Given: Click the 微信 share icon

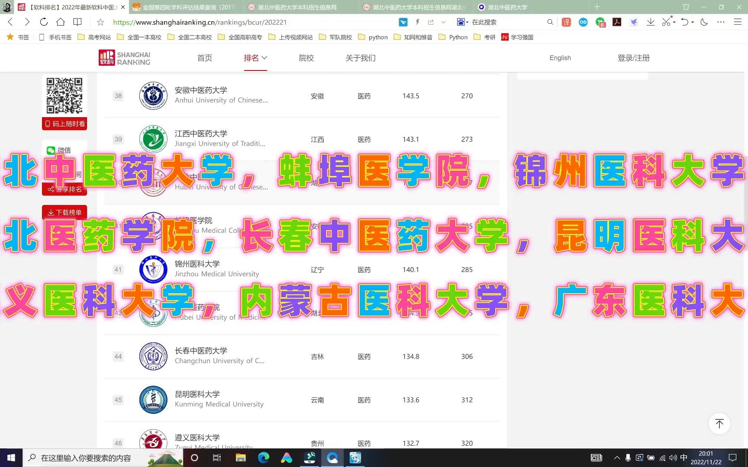Looking at the screenshot, I should coord(51,150).
